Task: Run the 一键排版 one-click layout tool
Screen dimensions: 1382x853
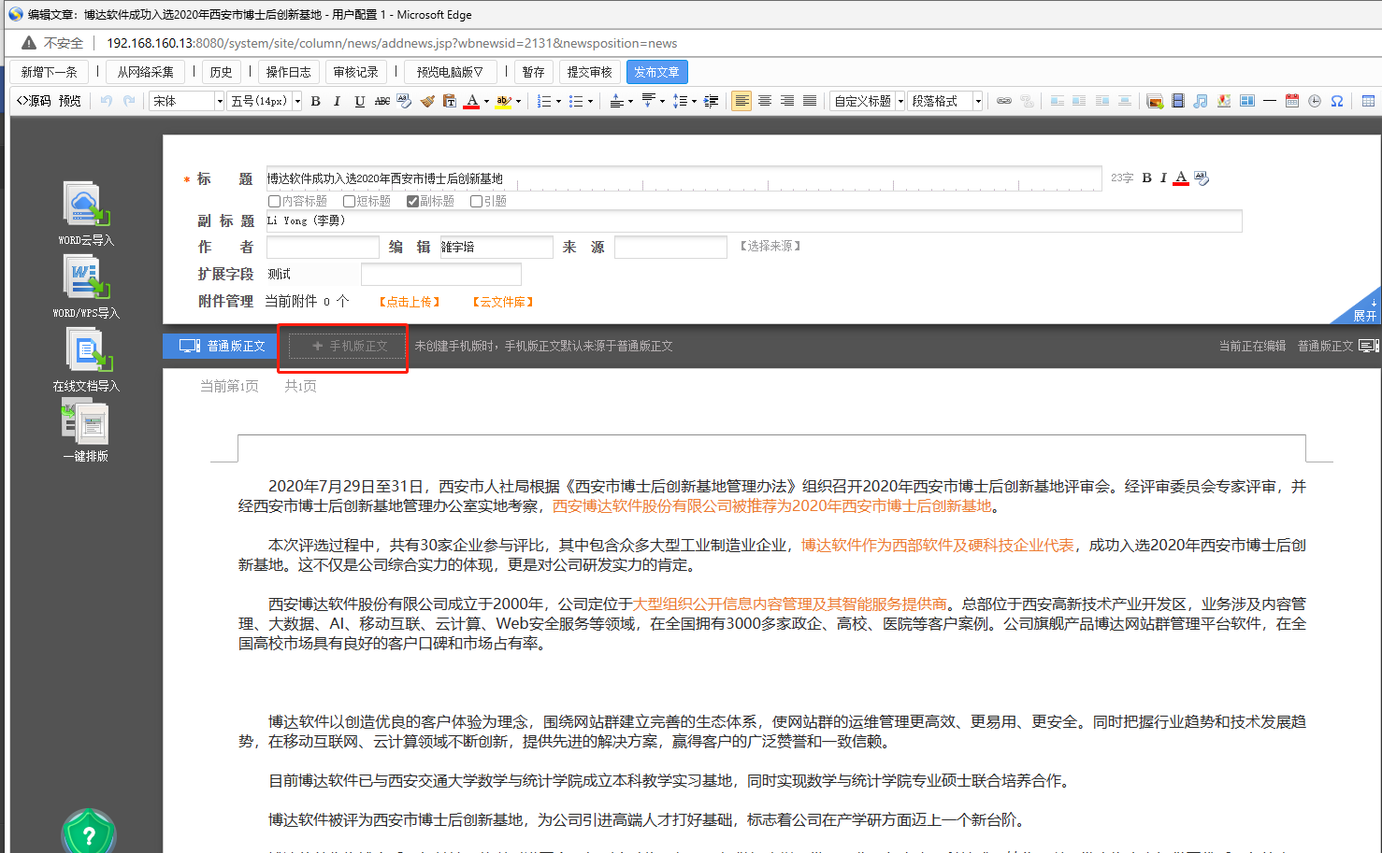Action: pyautogui.click(x=86, y=430)
